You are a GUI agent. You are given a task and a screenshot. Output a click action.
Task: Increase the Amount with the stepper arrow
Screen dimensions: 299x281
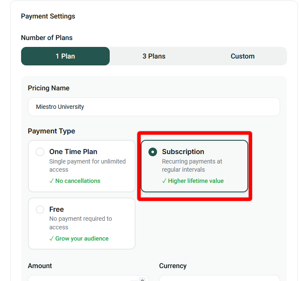tap(142, 280)
